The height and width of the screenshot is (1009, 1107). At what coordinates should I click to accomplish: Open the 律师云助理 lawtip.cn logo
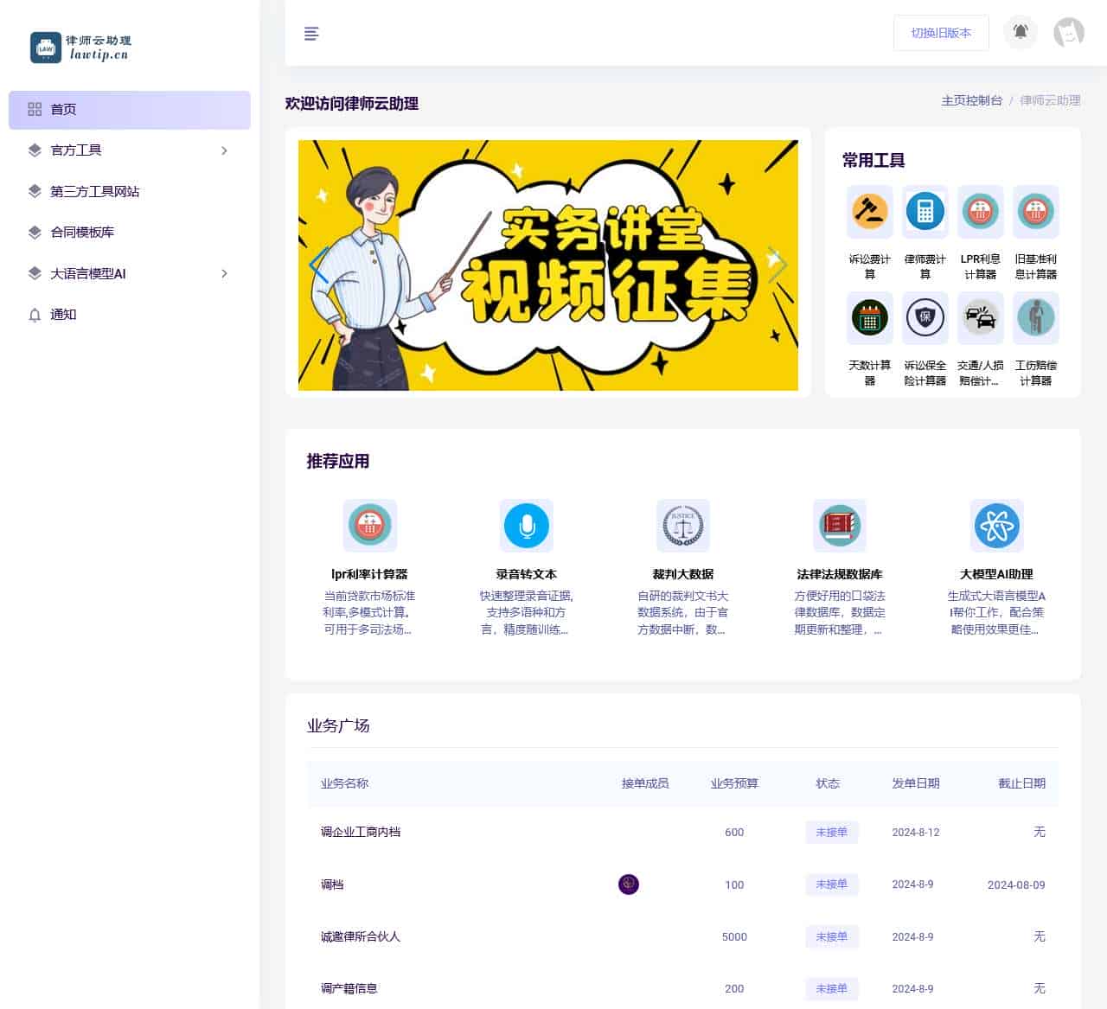pos(80,48)
